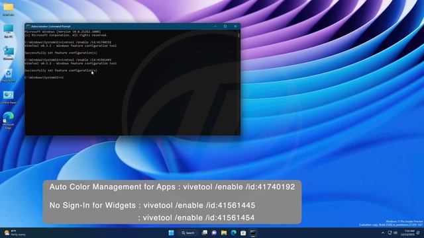This screenshot has width=424, height=238.
Task: Open the clock and date flyout
Action: pyautogui.click(x=407, y=233)
